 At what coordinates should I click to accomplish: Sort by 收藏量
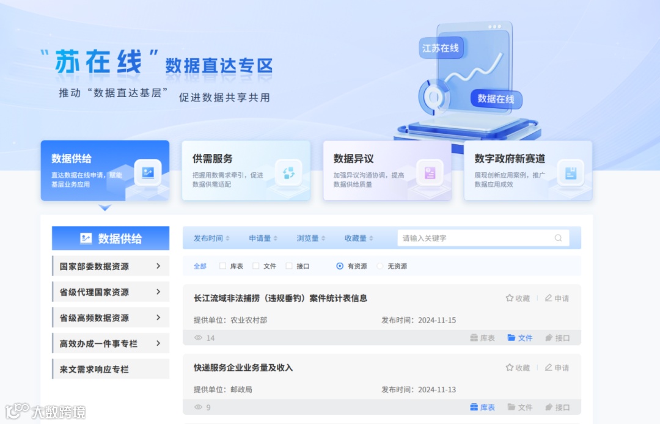pyautogui.click(x=359, y=238)
